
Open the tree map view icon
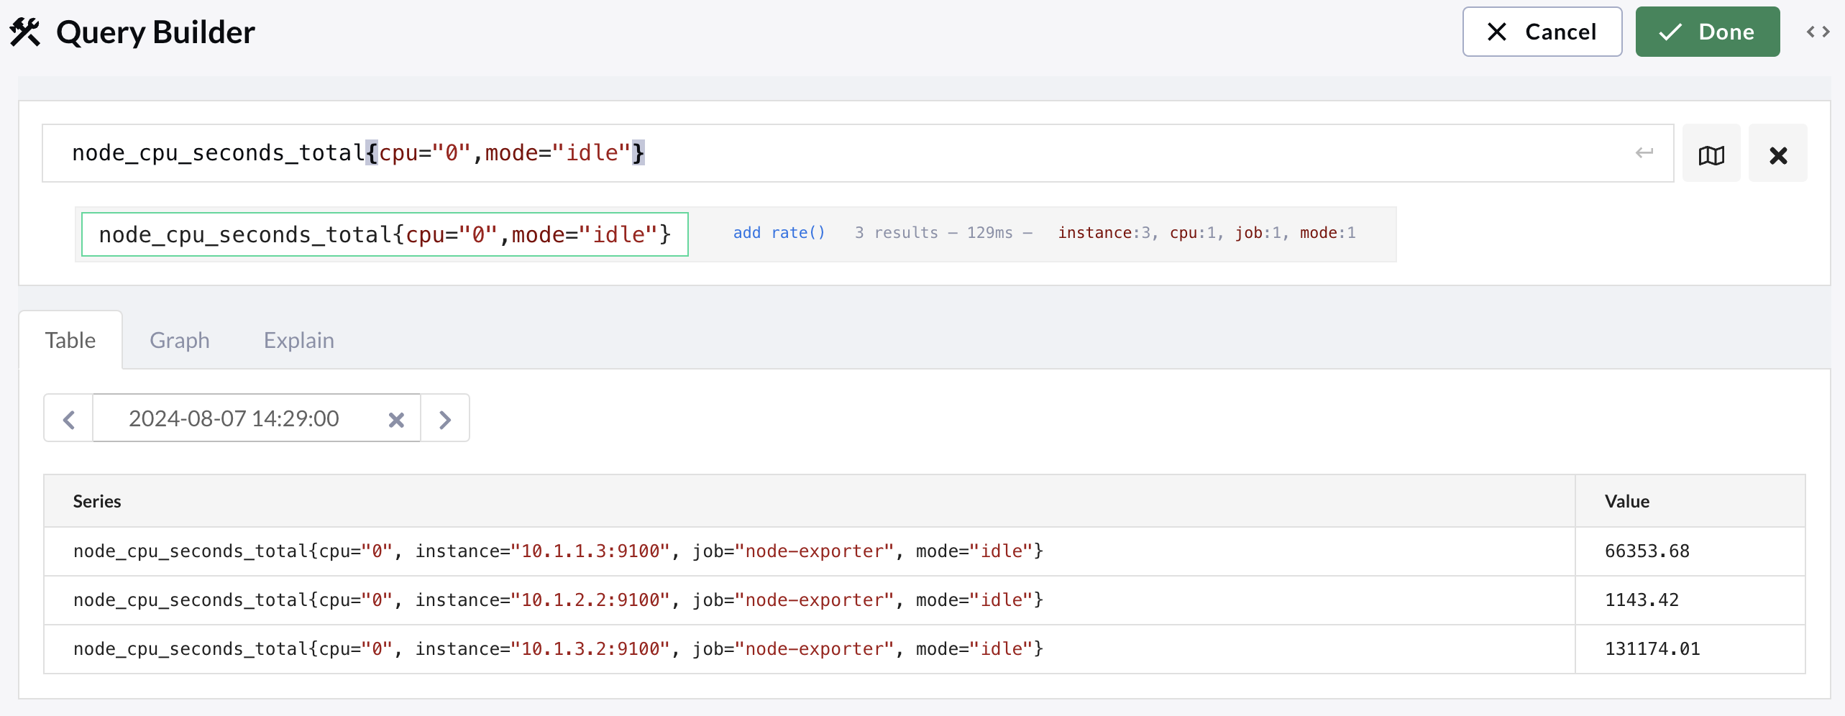click(x=1711, y=153)
